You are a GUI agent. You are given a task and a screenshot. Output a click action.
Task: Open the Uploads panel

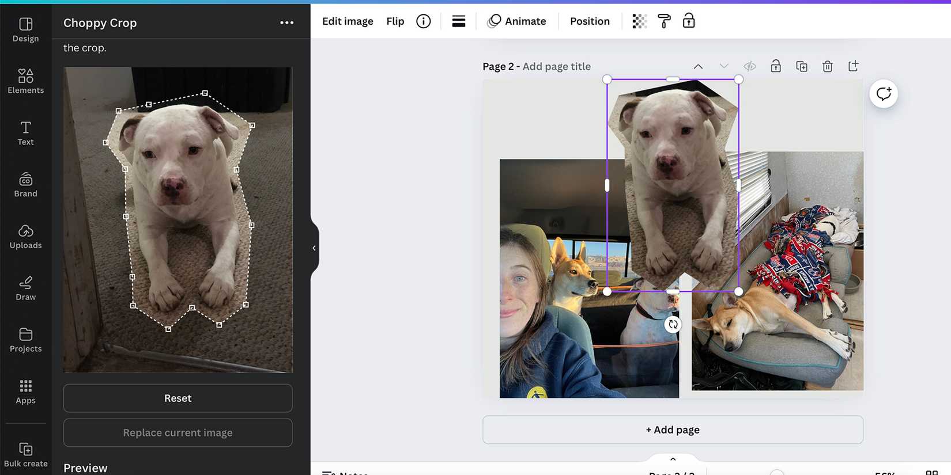25,237
